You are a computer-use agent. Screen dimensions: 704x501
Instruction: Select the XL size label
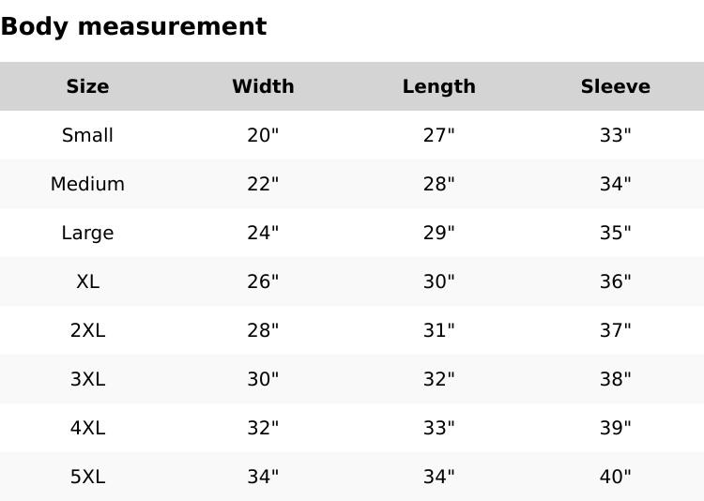[87, 281]
